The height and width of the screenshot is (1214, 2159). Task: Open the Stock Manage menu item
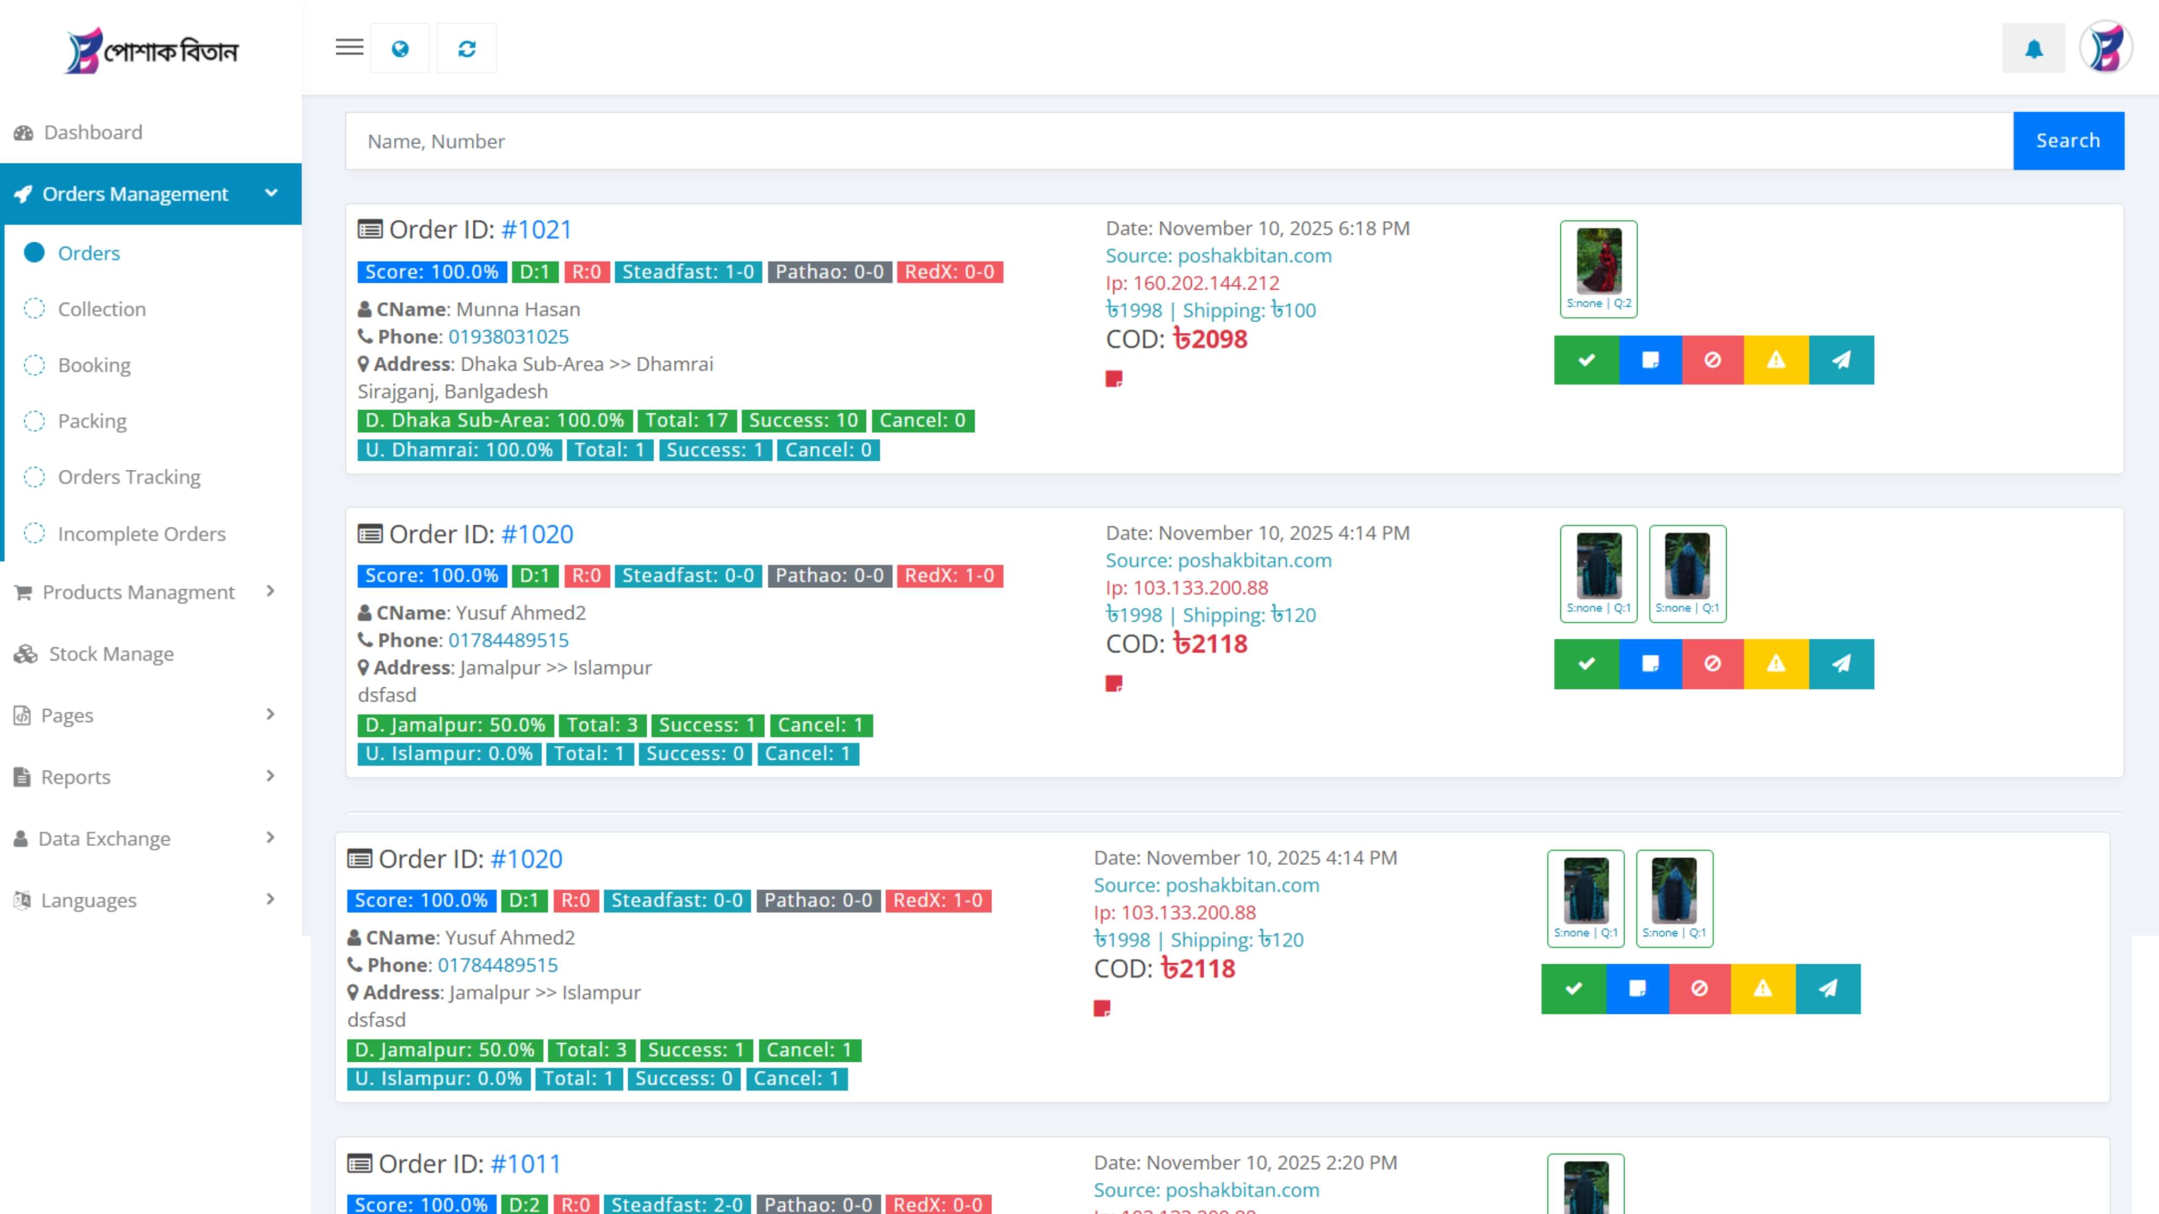tap(112, 653)
